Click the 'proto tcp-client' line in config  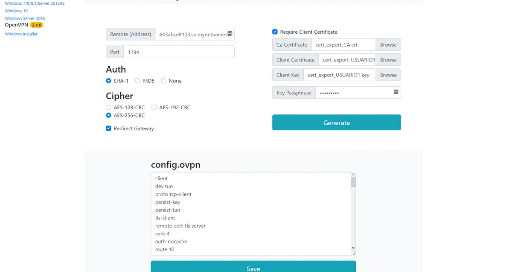pyautogui.click(x=173, y=194)
